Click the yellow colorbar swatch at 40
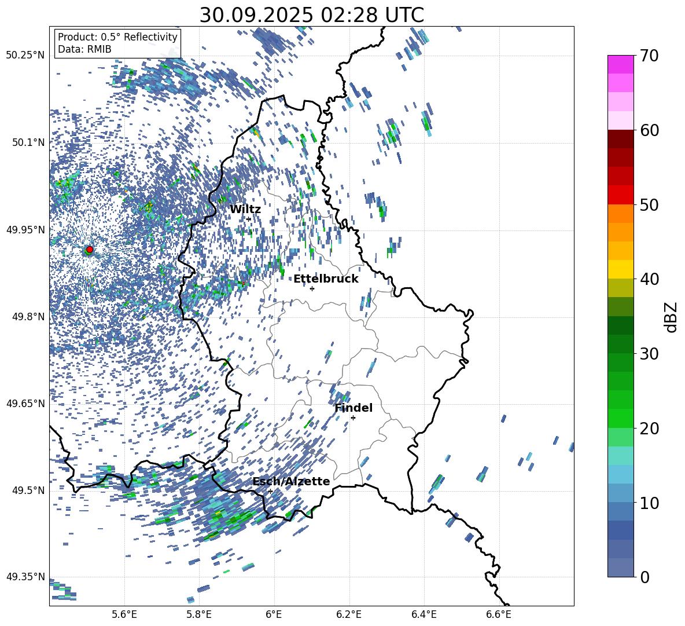This screenshot has width=685, height=626. coord(620,269)
